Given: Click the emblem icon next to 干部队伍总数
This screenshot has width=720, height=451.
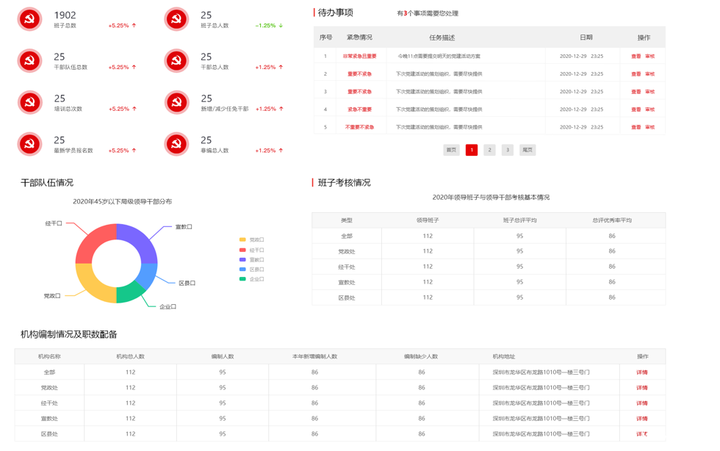Looking at the screenshot, I should (29, 61).
